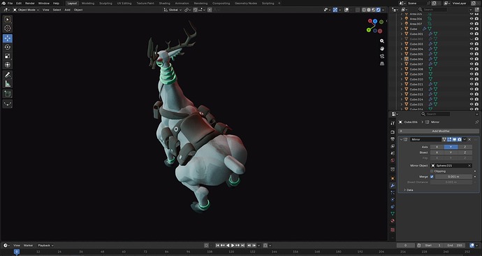Expand the Cube.011 outliner item
Image resolution: width=482 pixels, height=256 pixels.
coord(402,84)
